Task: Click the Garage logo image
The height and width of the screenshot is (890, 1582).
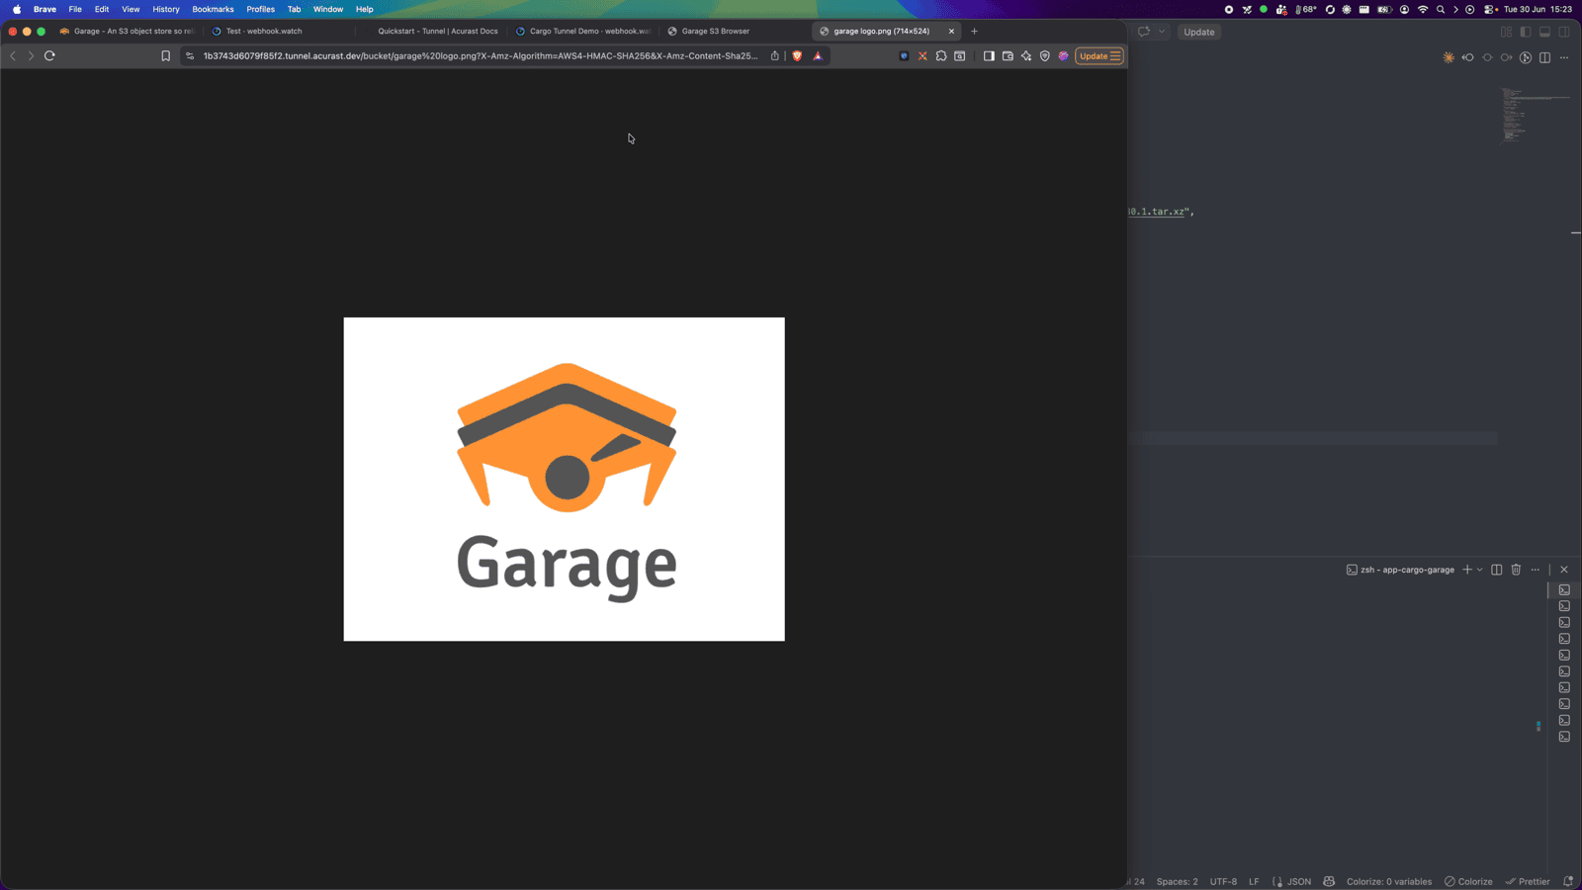Action: (x=565, y=479)
